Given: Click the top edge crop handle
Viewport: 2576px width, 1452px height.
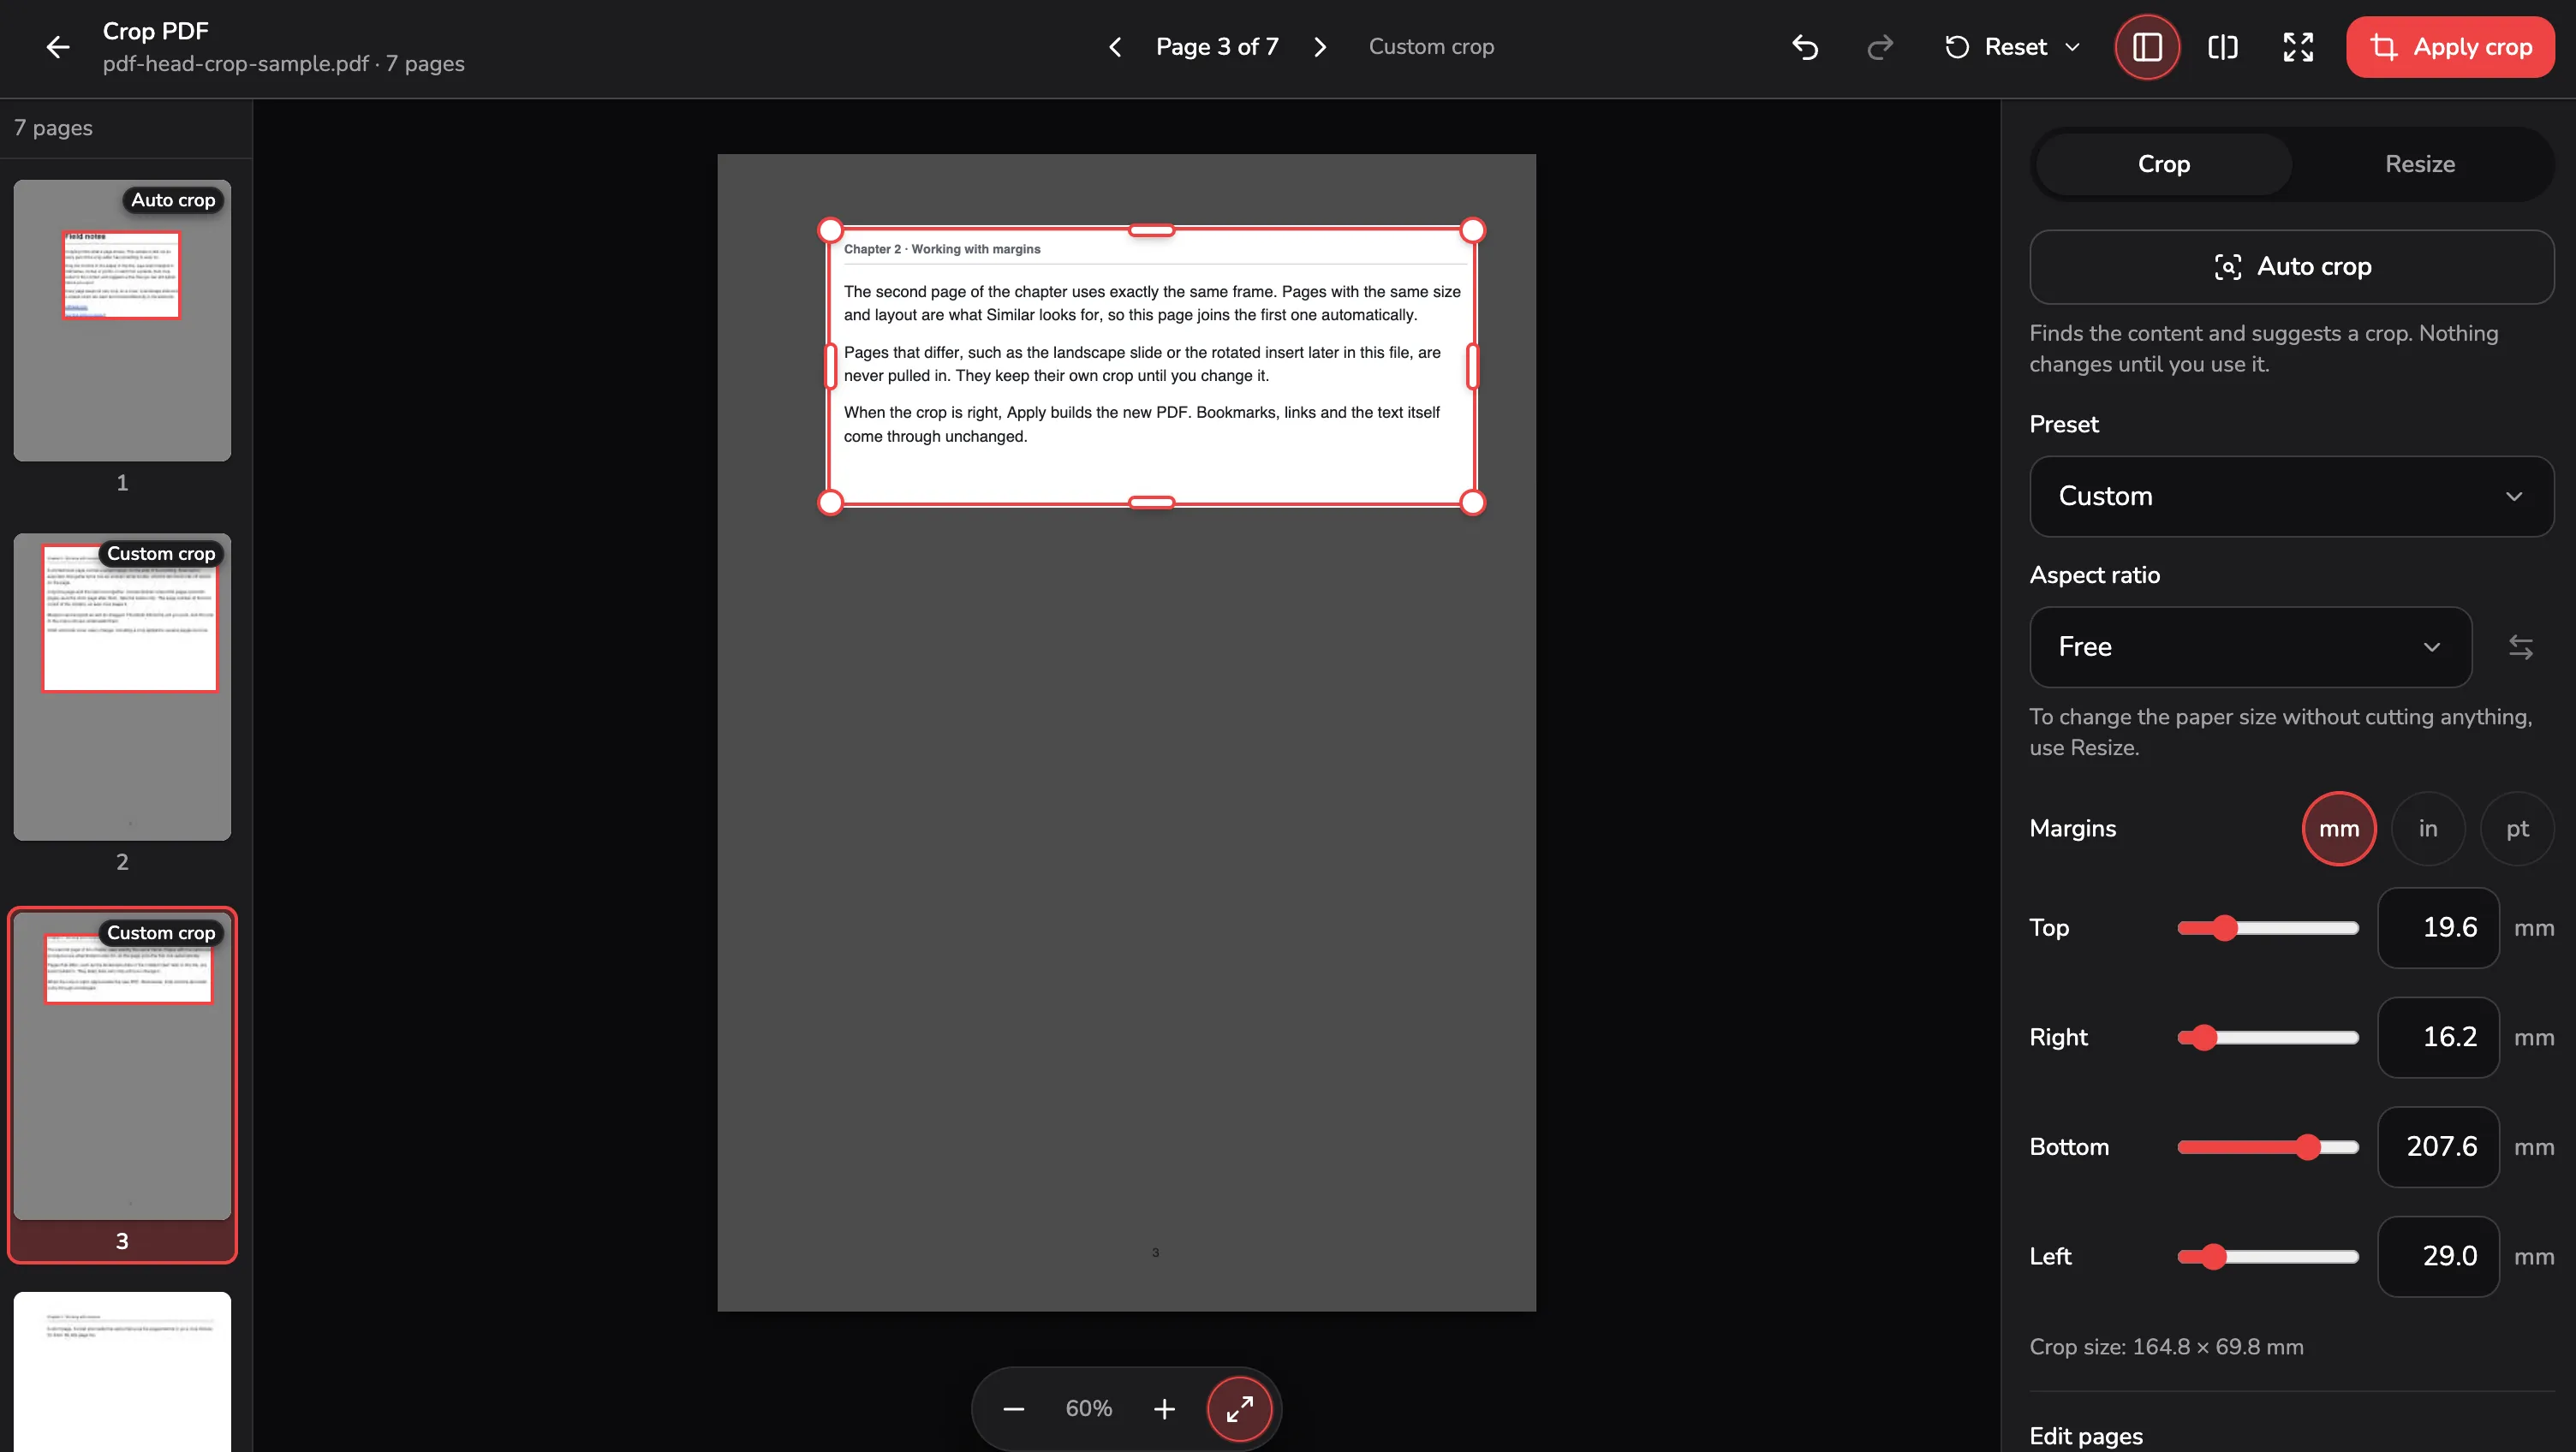Looking at the screenshot, I should pyautogui.click(x=1151, y=231).
